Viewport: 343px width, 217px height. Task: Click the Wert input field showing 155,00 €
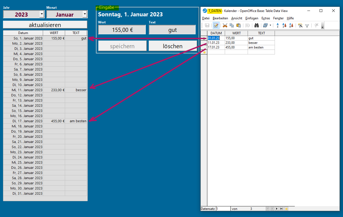tap(122, 30)
